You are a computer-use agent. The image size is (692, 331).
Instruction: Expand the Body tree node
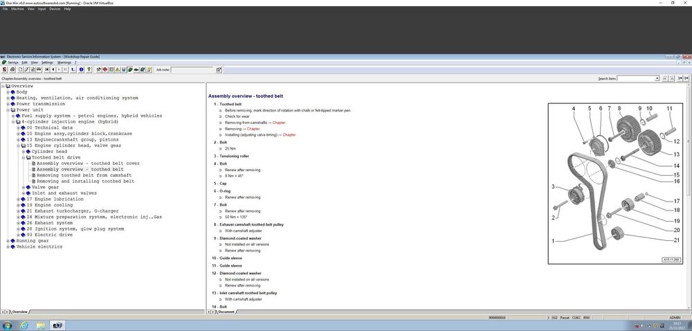coord(8,92)
